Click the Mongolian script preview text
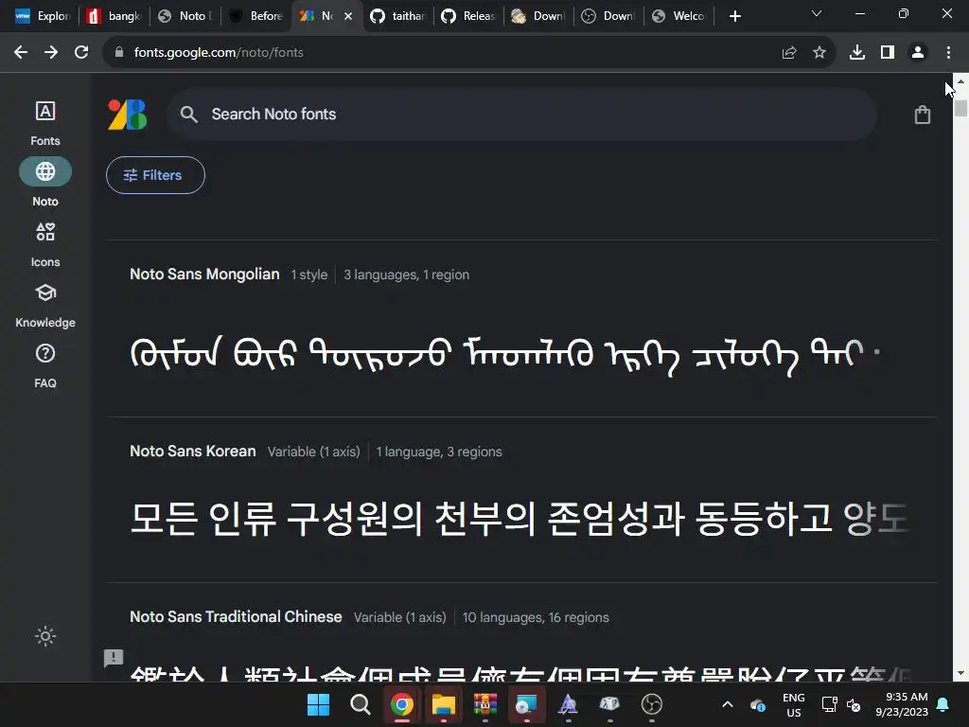This screenshot has width=969, height=727. tap(504, 355)
